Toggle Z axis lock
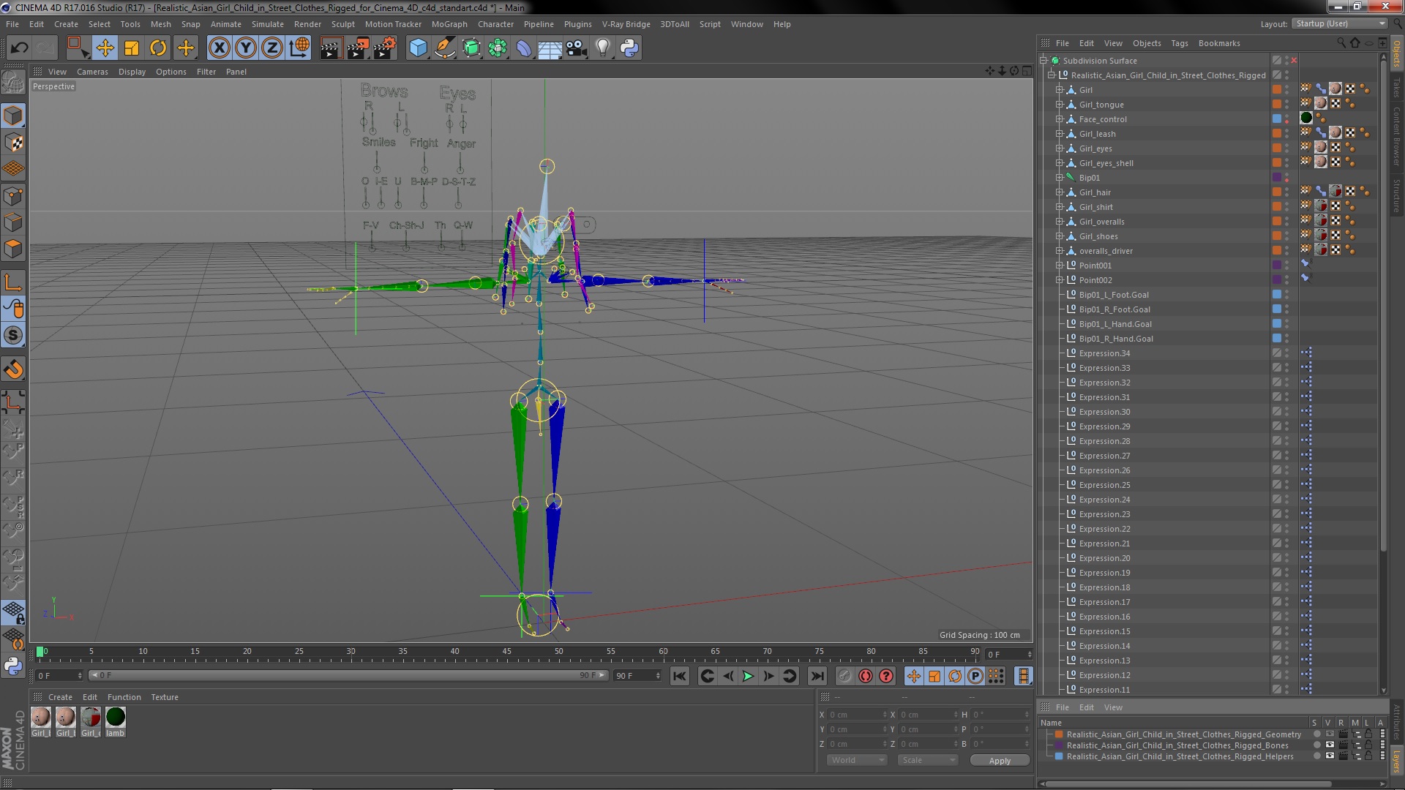 (x=272, y=48)
